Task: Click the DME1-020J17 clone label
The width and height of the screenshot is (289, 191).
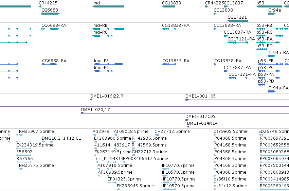Action: tap(95, 110)
